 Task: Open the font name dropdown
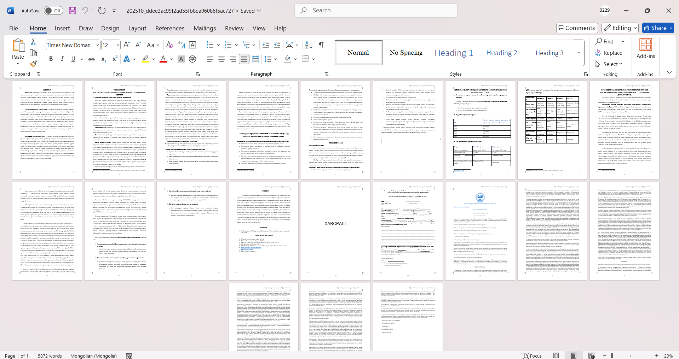pyautogui.click(x=98, y=45)
